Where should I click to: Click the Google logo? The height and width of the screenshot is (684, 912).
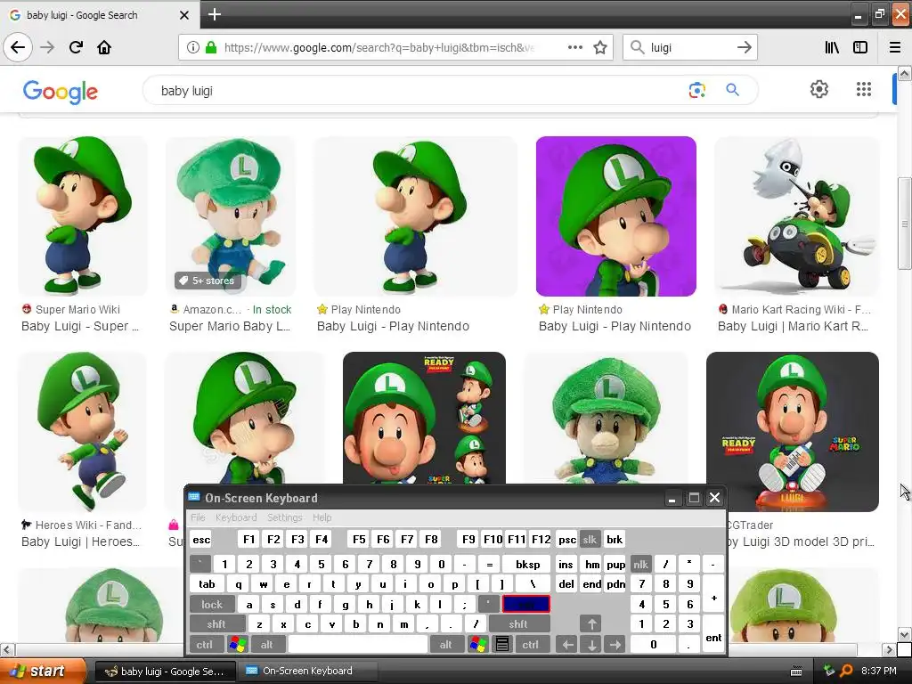coord(61,92)
